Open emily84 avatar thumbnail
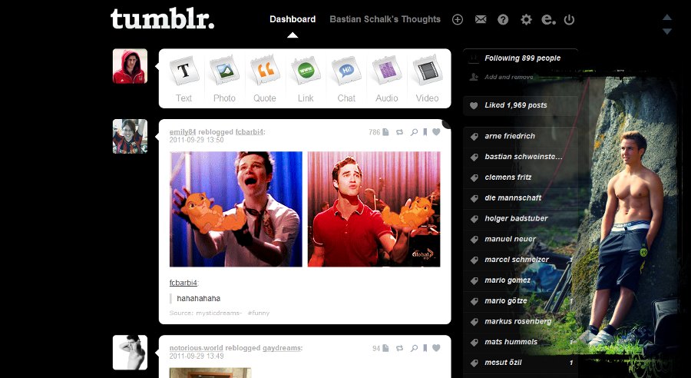The width and height of the screenshot is (691, 378). pyautogui.click(x=130, y=136)
